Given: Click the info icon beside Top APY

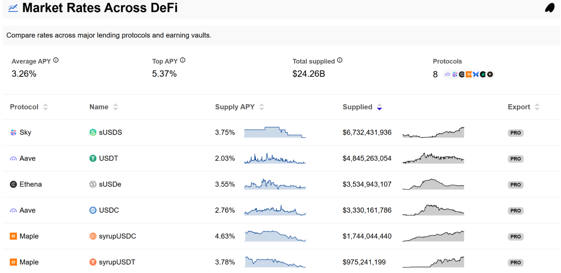Looking at the screenshot, I should (x=182, y=60).
